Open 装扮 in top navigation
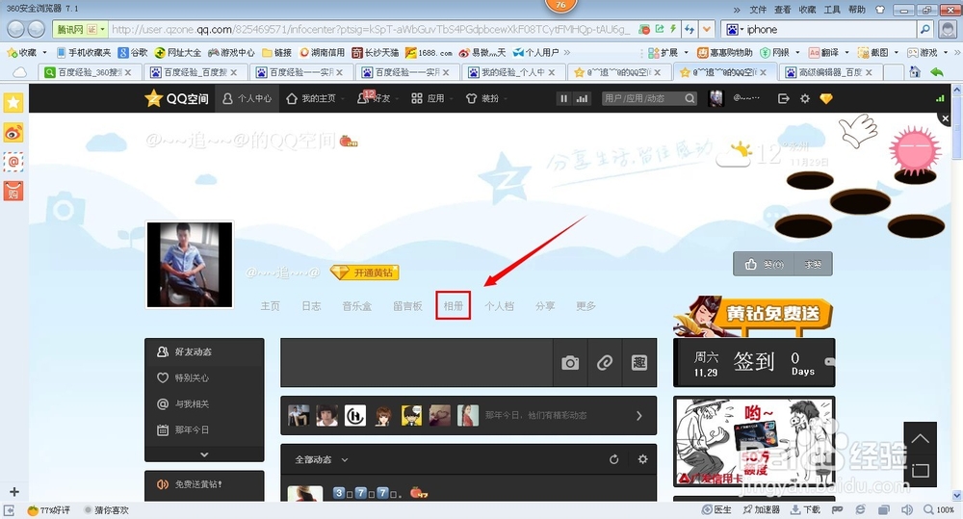 [x=482, y=98]
